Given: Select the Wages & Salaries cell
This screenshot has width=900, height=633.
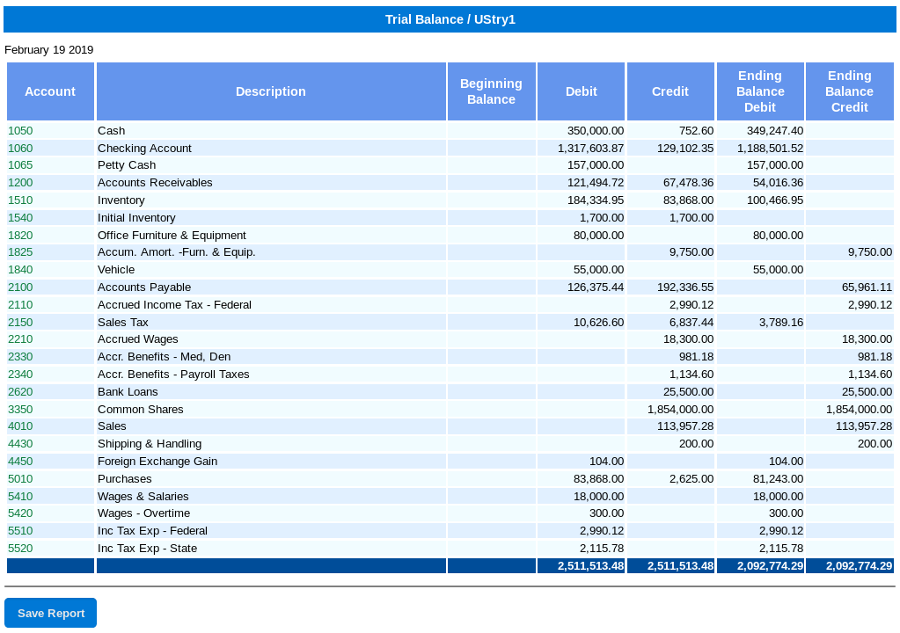Looking at the screenshot, I should 271,497.
